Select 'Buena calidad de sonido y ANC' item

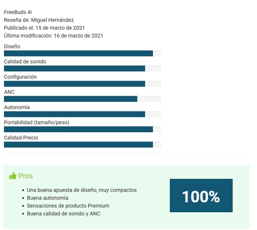point(63,214)
